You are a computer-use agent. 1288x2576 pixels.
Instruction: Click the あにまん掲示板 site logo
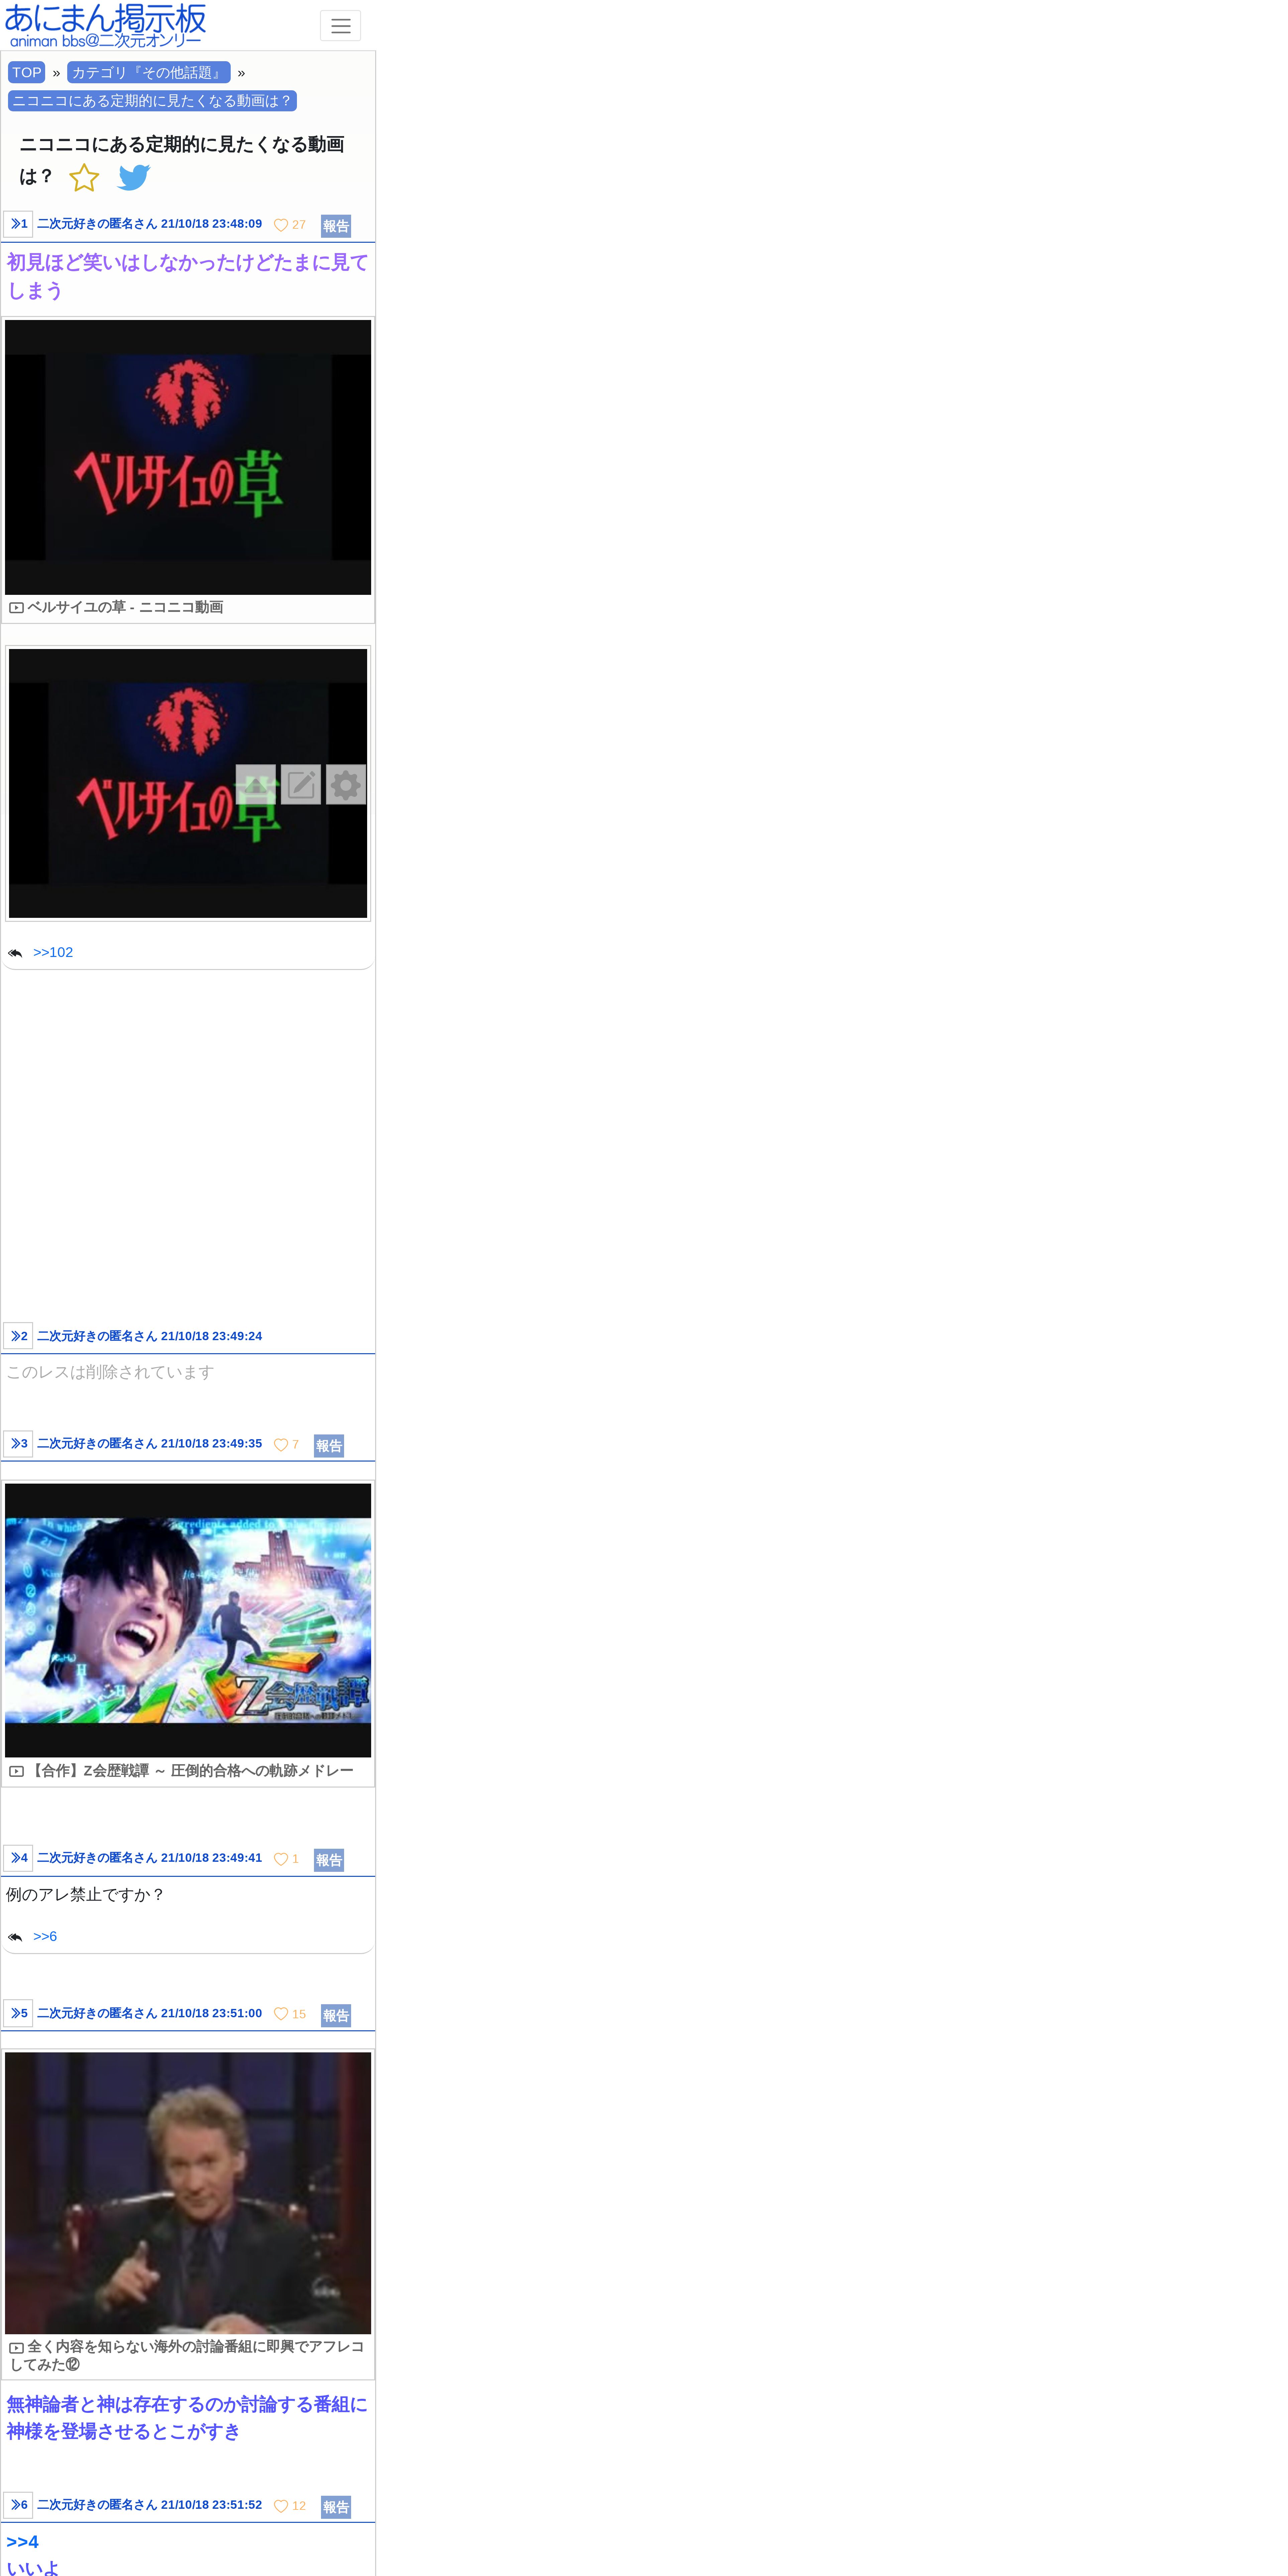105,25
